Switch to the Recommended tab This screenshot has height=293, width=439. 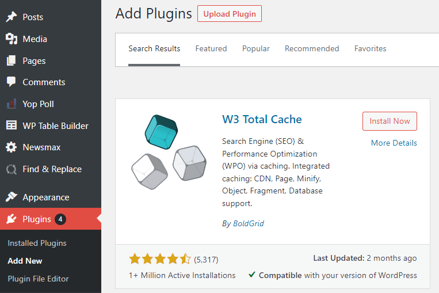coord(312,48)
